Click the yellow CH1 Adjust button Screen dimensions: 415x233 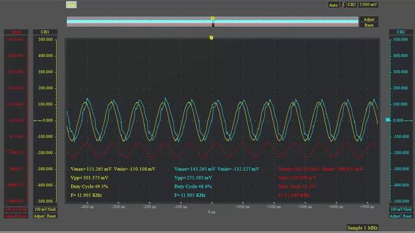pyautogui.click(x=39, y=216)
